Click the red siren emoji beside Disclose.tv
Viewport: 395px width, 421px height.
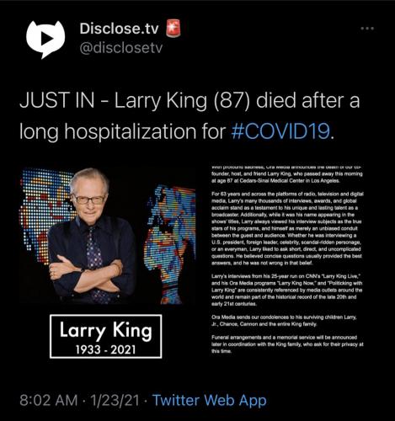click(x=173, y=29)
